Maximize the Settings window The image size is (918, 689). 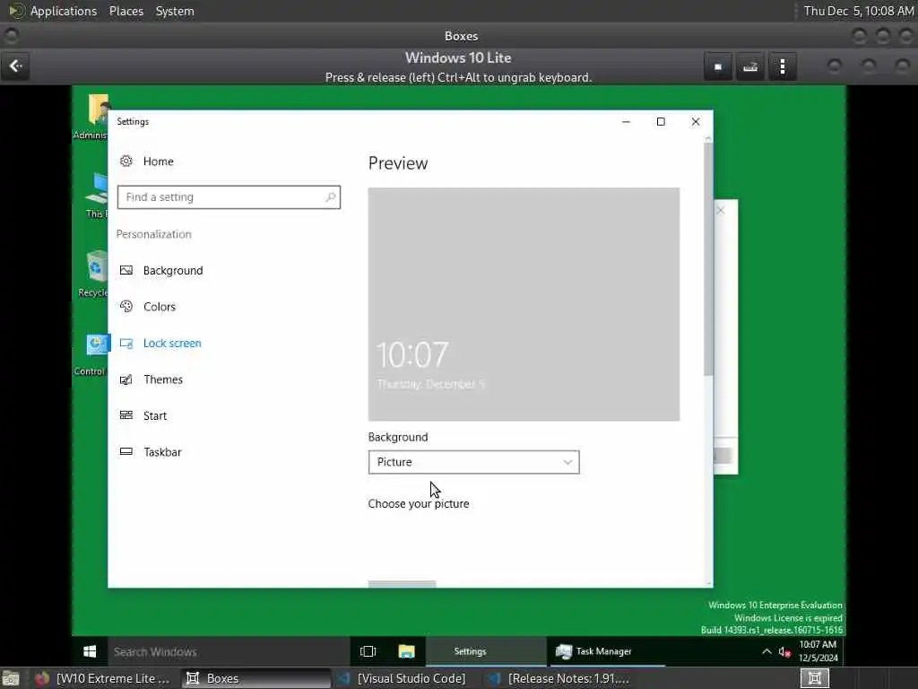[661, 121]
